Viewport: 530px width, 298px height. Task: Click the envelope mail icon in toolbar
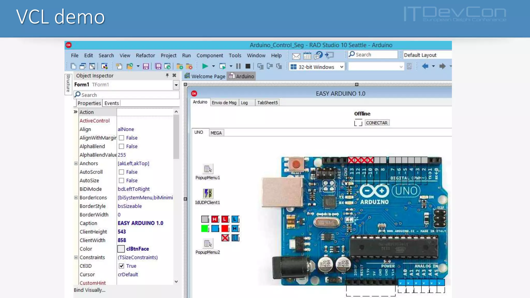pos(296,56)
